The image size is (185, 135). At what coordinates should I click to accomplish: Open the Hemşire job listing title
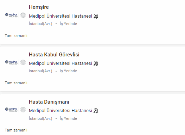pyautogui.click(x=39, y=7)
